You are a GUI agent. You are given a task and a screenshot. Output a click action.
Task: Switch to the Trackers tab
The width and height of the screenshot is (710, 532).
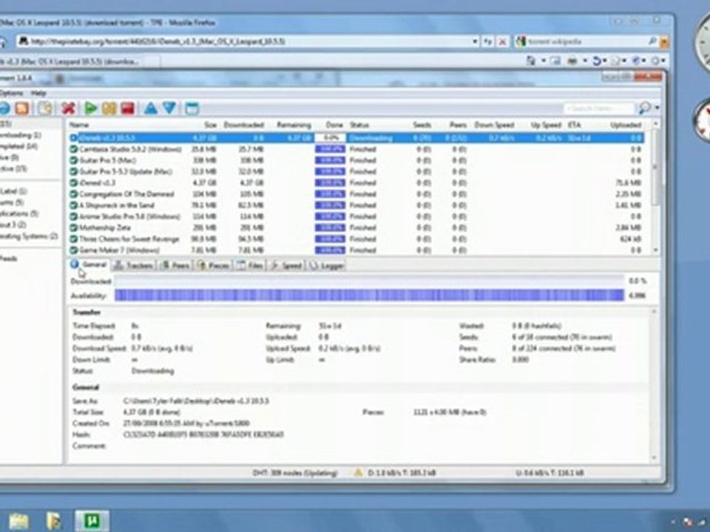pos(133,265)
